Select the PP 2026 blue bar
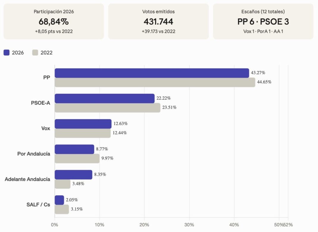The width and height of the screenshot is (318, 232). pyautogui.click(x=152, y=73)
